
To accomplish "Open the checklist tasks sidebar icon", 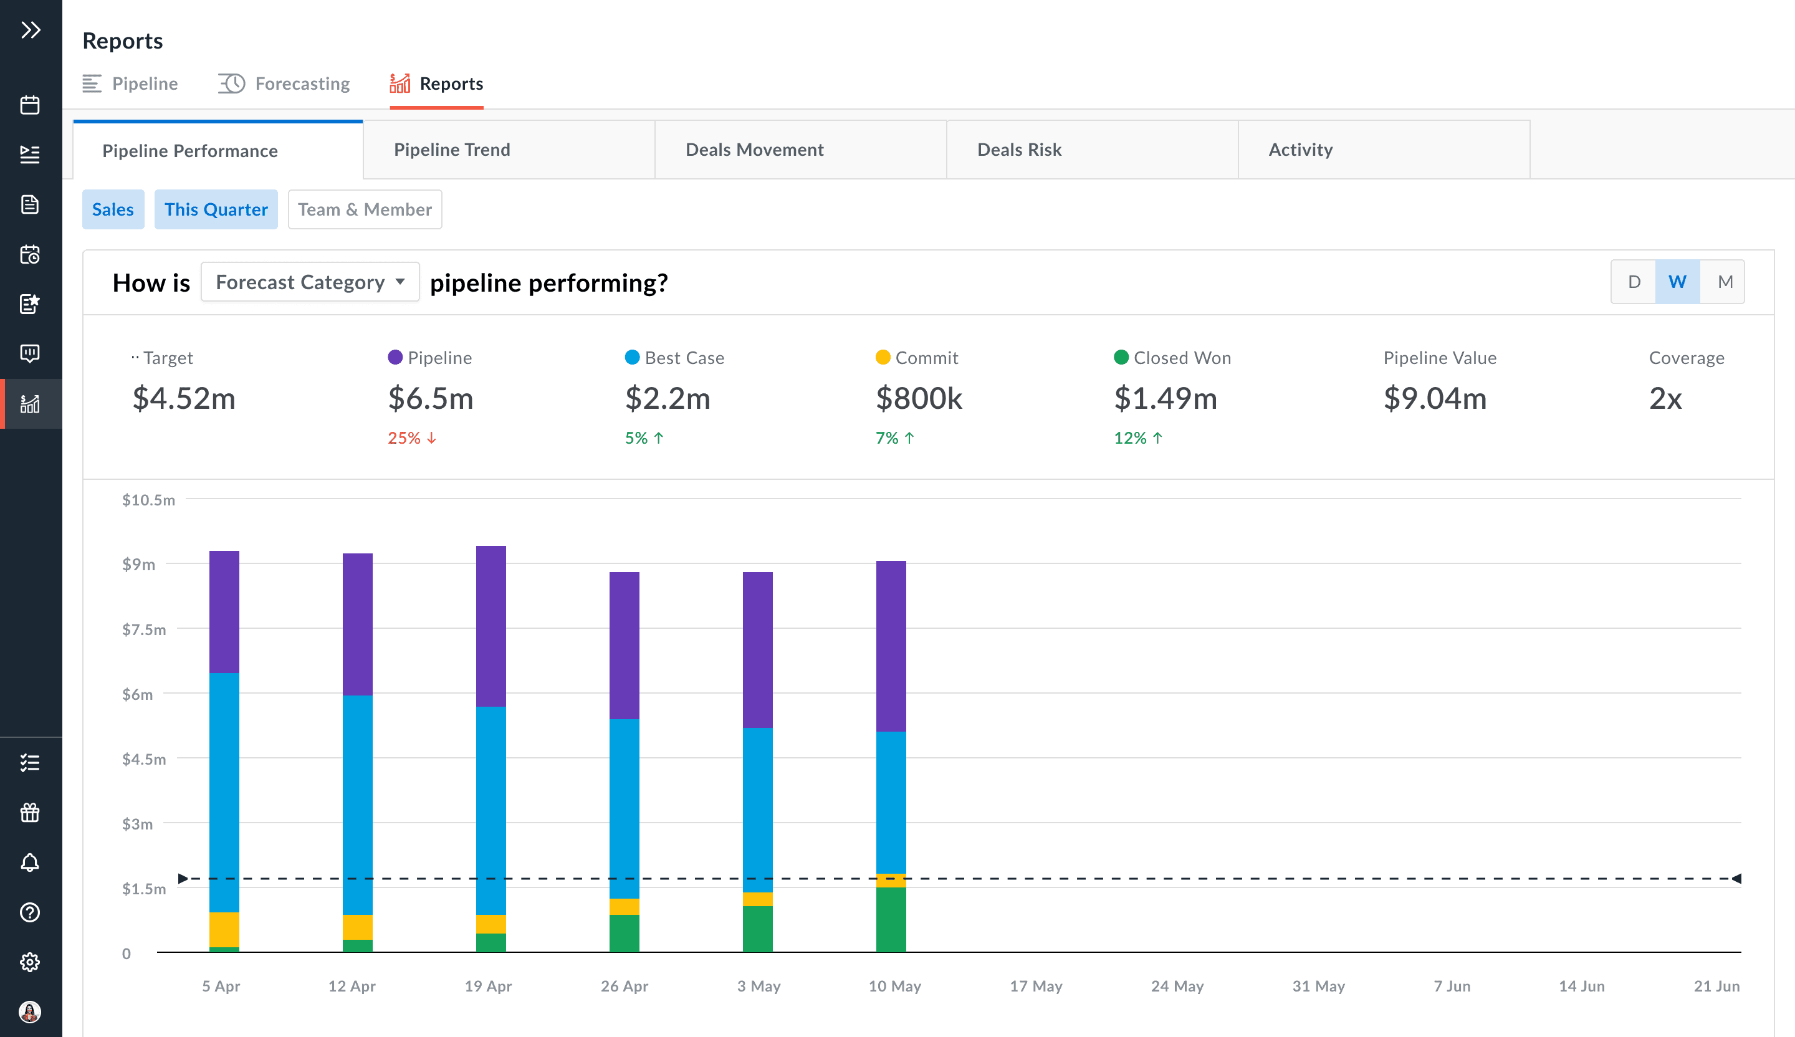I will tap(30, 763).
